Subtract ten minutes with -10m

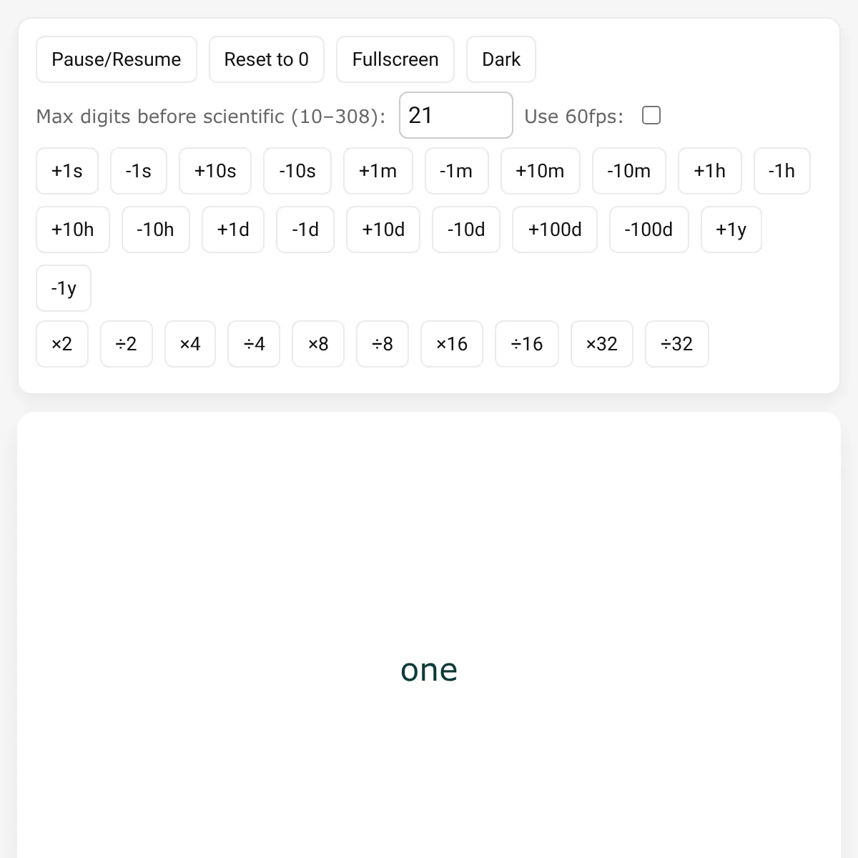coord(629,171)
